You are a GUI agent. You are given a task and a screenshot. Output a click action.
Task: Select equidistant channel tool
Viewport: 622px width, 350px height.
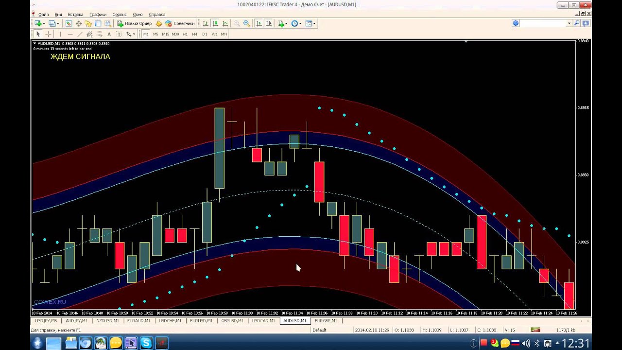89,34
